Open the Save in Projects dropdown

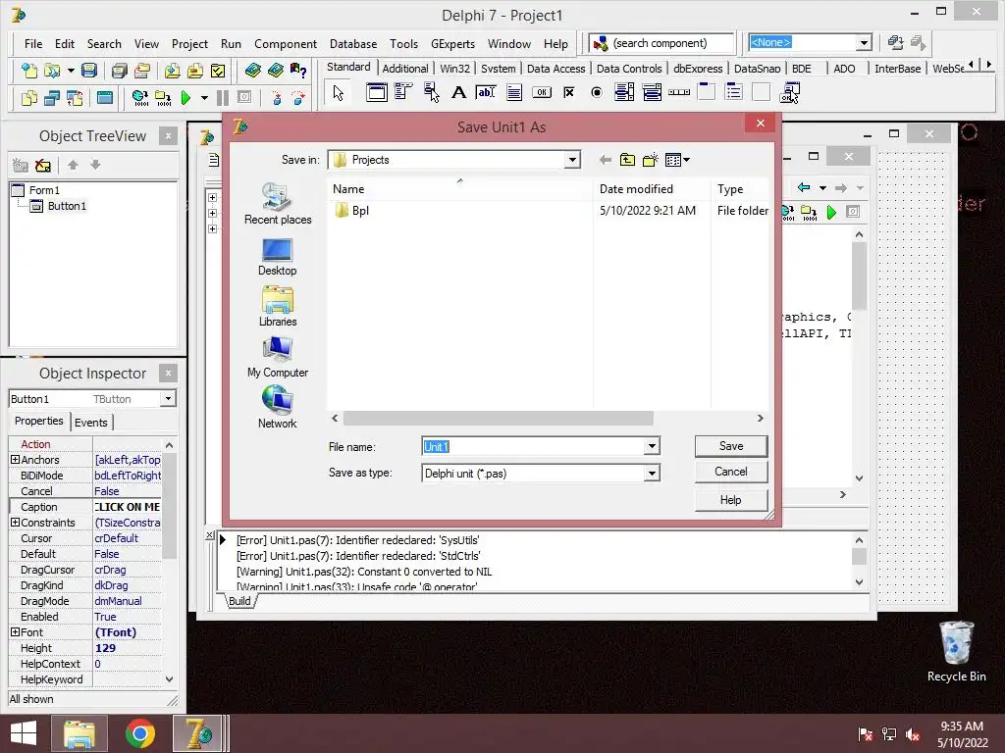tap(572, 160)
